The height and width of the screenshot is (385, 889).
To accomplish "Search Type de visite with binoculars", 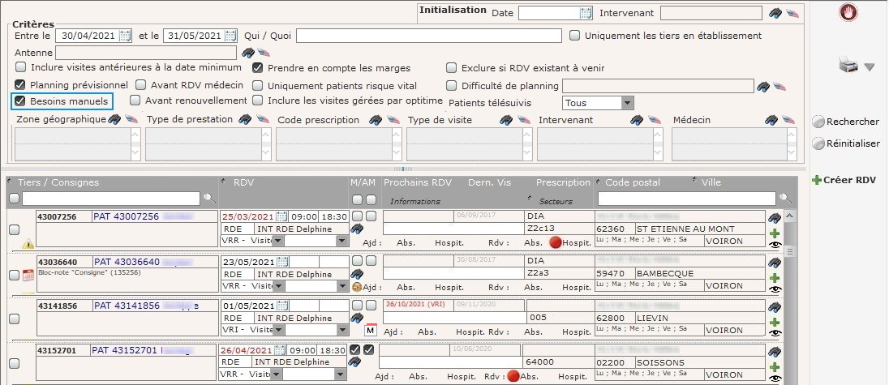I will [506, 119].
